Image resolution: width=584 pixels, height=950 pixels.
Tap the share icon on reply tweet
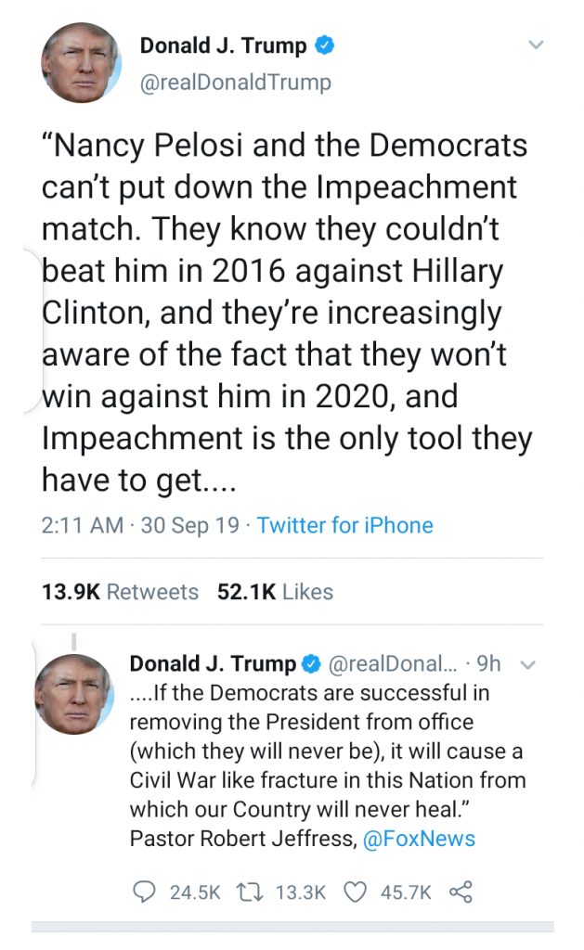[461, 892]
